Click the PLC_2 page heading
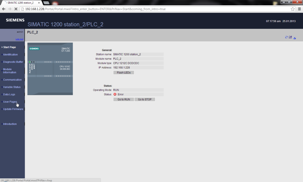The width and height of the screenshot is (303, 182). pyautogui.click(x=33, y=32)
